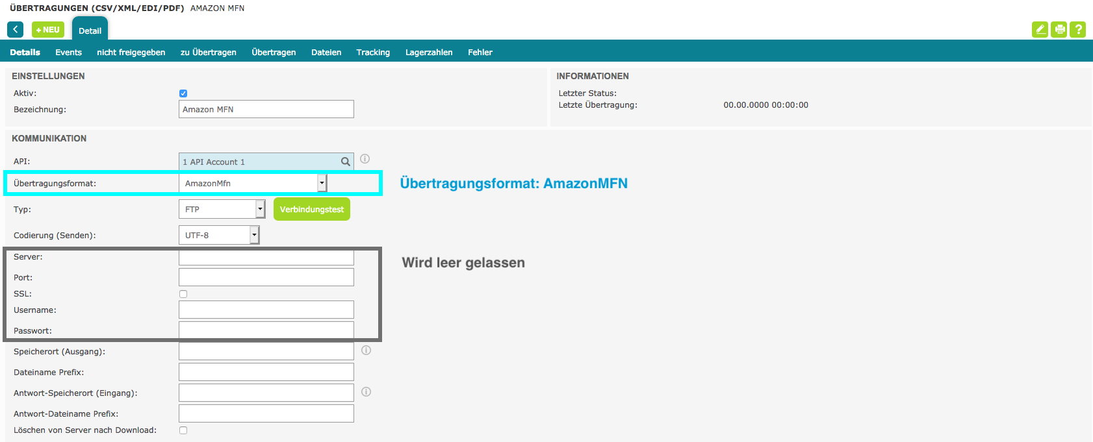Open the Codierung (Senden) UTF-8 dropdown
Screen dimensions: 1093x442
click(x=254, y=235)
